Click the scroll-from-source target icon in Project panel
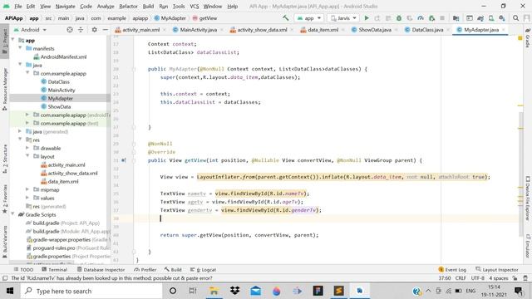The image size is (532, 299). 70,30
